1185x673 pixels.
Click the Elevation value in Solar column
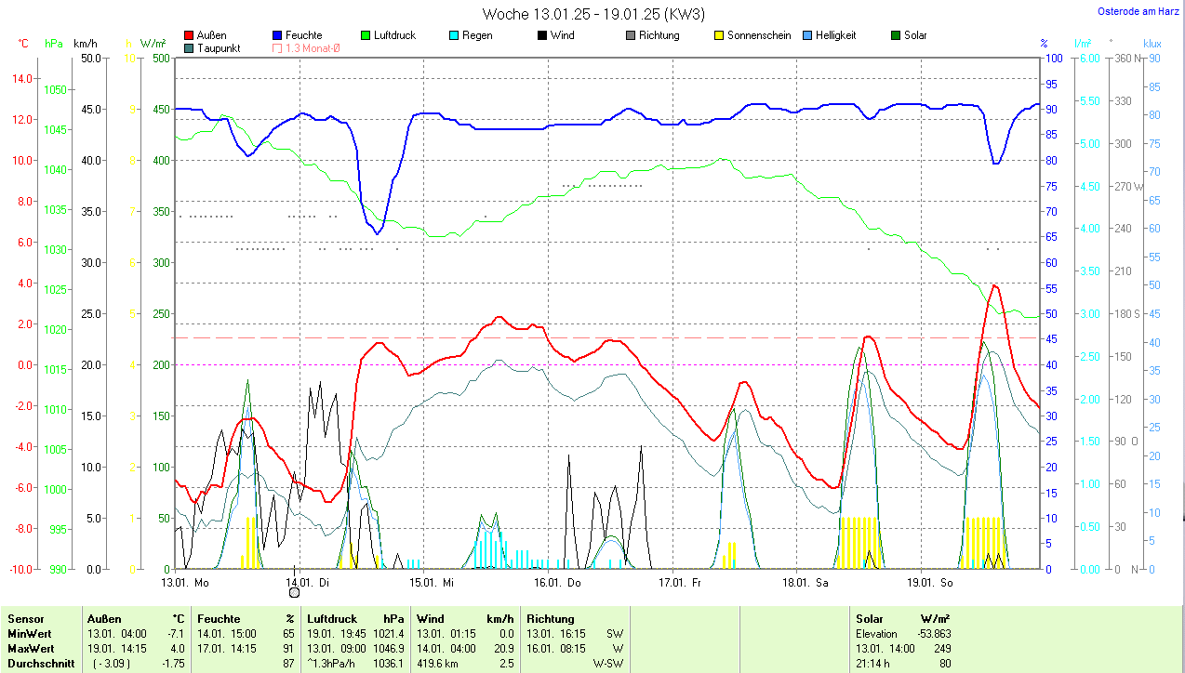click(x=932, y=633)
